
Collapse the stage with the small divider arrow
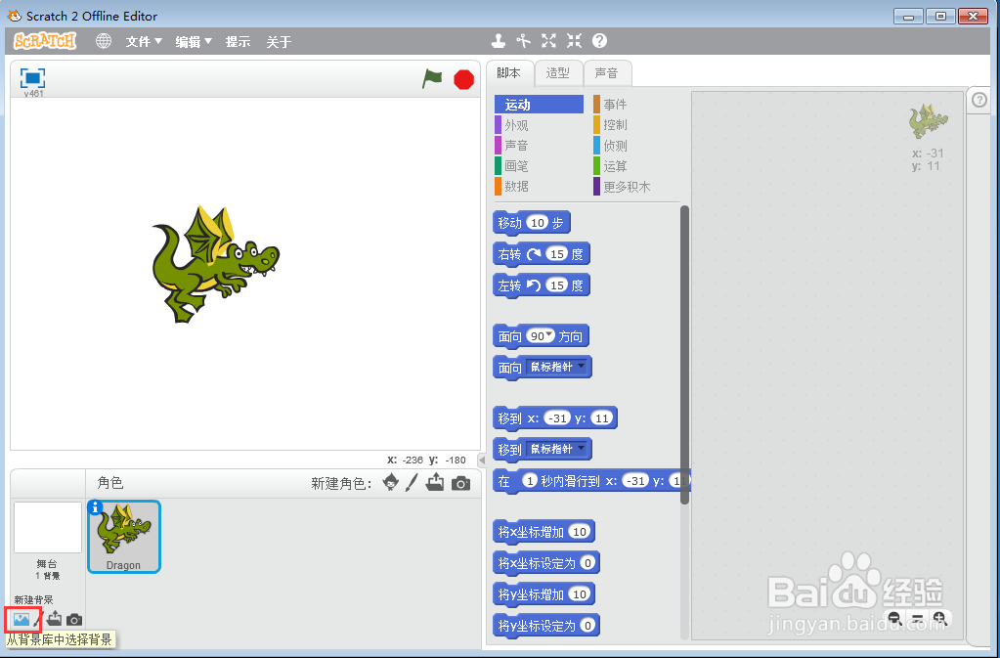pos(482,460)
